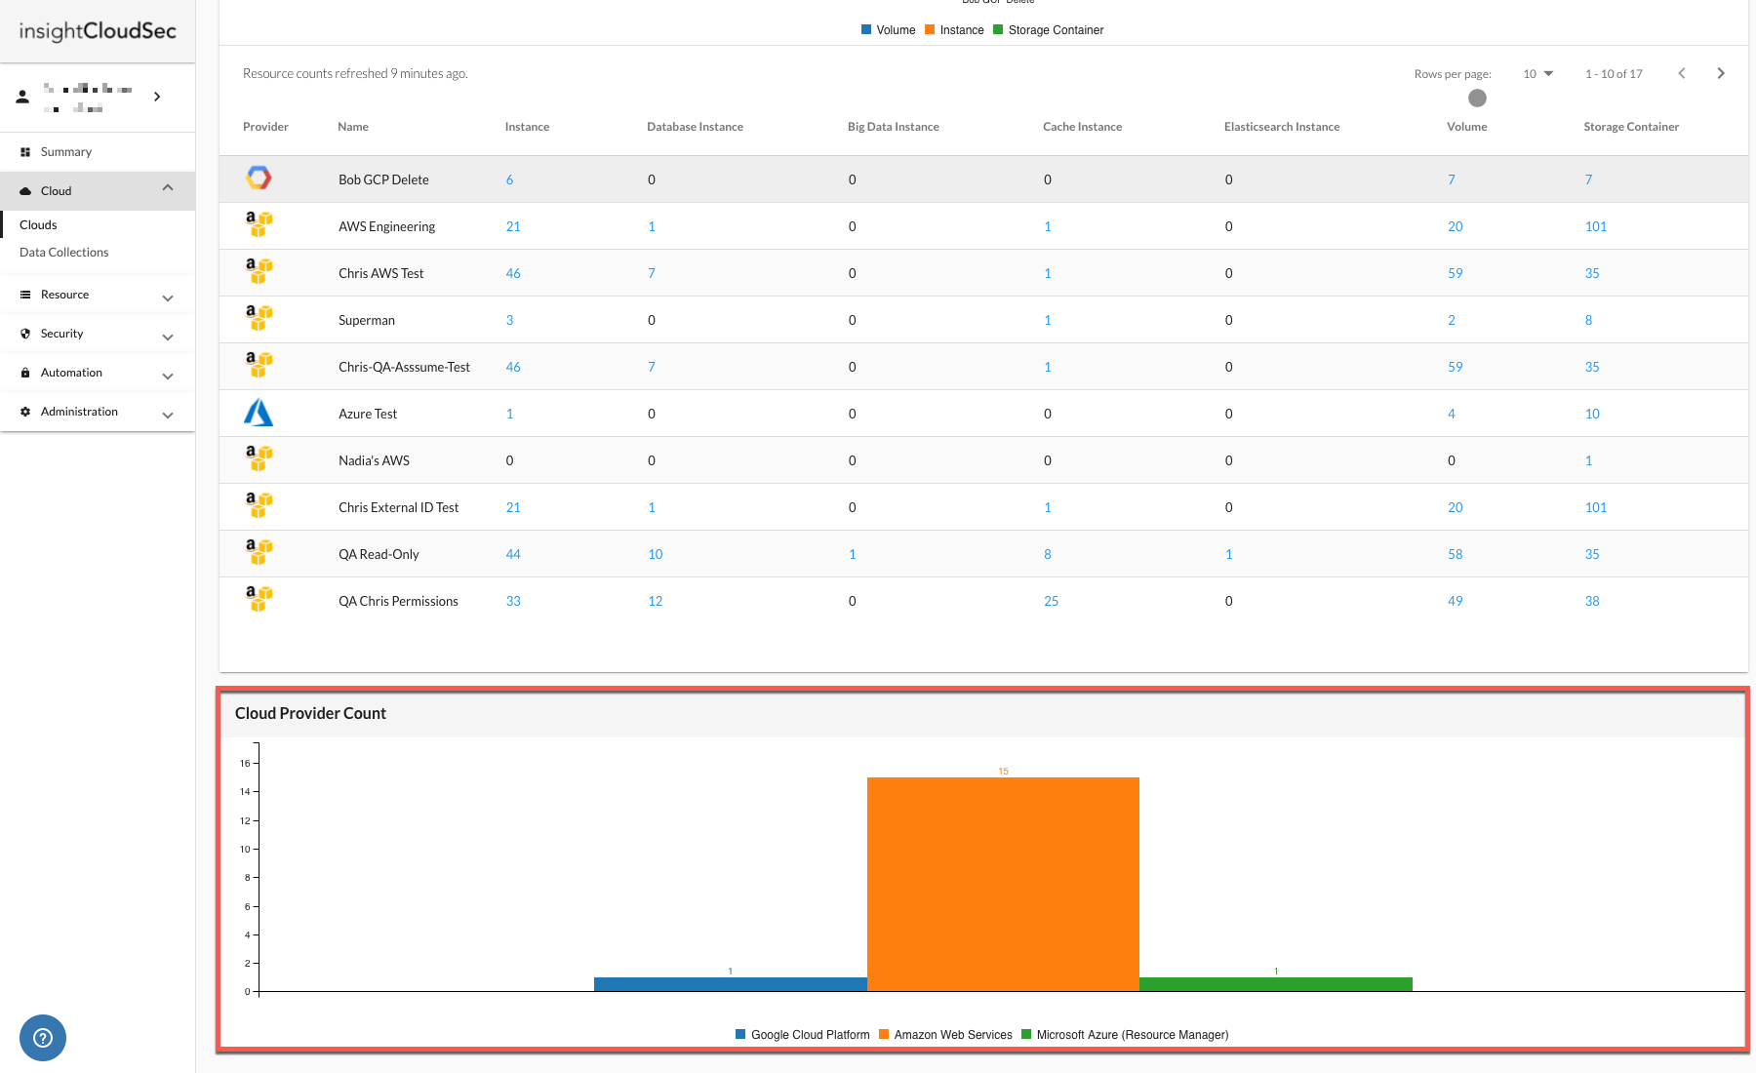Expand the Security menu
This screenshot has height=1073, width=1756.
tap(168, 337)
